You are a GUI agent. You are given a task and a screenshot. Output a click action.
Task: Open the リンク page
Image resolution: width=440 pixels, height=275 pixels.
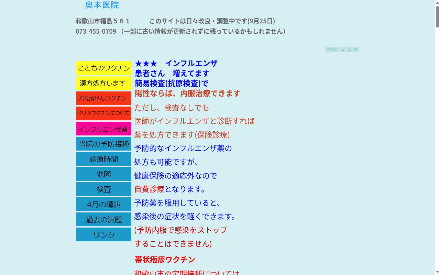click(x=104, y=234)
